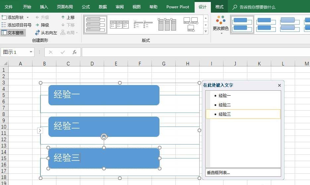Switch to the 审阅 tab
The width and height of the screenshot is (310, 185).
[120, 7]
